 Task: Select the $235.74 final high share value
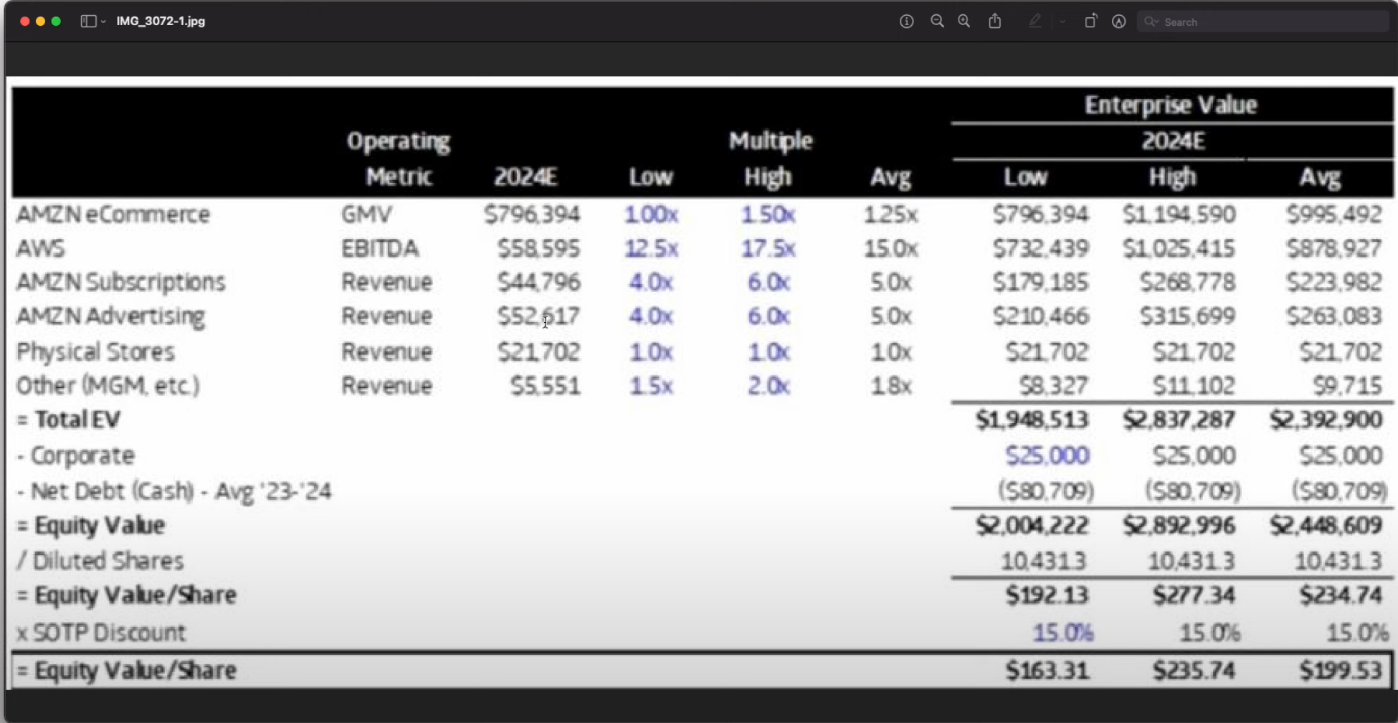point(1194,671)
